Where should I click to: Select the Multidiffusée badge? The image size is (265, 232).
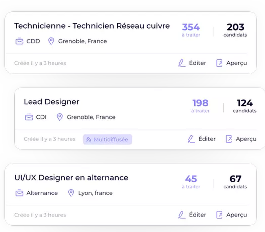point(108,139)
